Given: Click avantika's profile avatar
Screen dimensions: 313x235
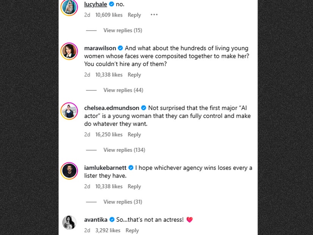Looking at the screenshot, I should pyautogui.click(x=69, y=222).
